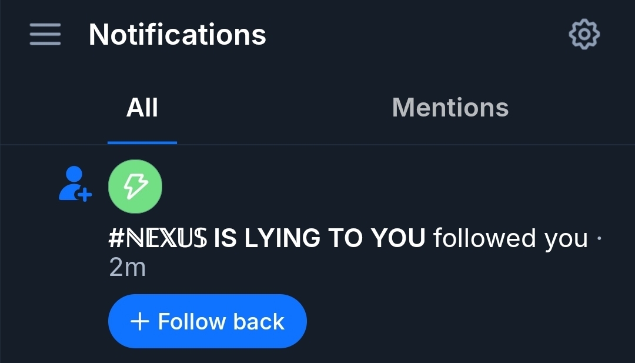635x363 pixels.
Task: Select the All notifications tab
Action: point(142,108)
